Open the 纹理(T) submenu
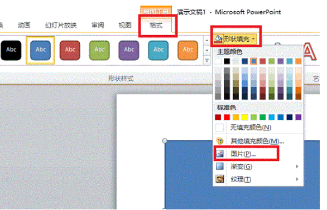 click(x=258, y=179)
